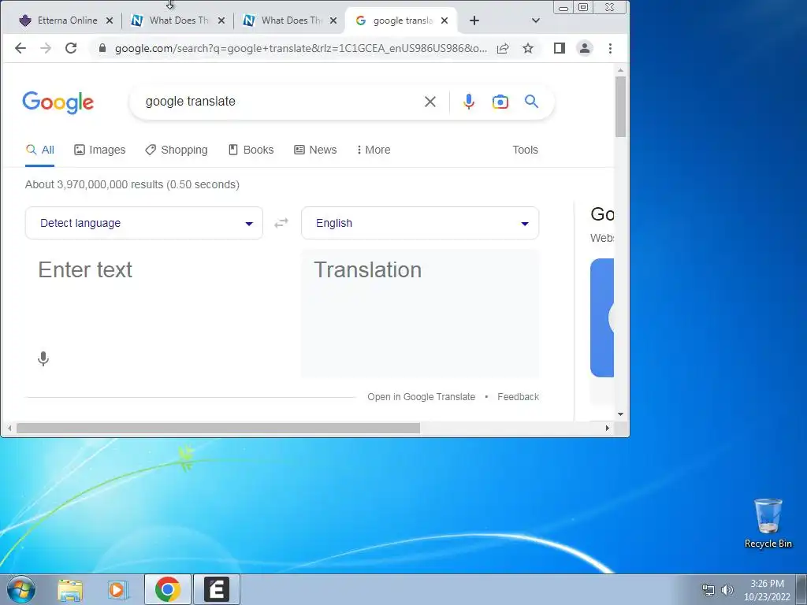Expand the More search filters menu
The height and width of the screenshot is (605, 807).
pos(374,150)
